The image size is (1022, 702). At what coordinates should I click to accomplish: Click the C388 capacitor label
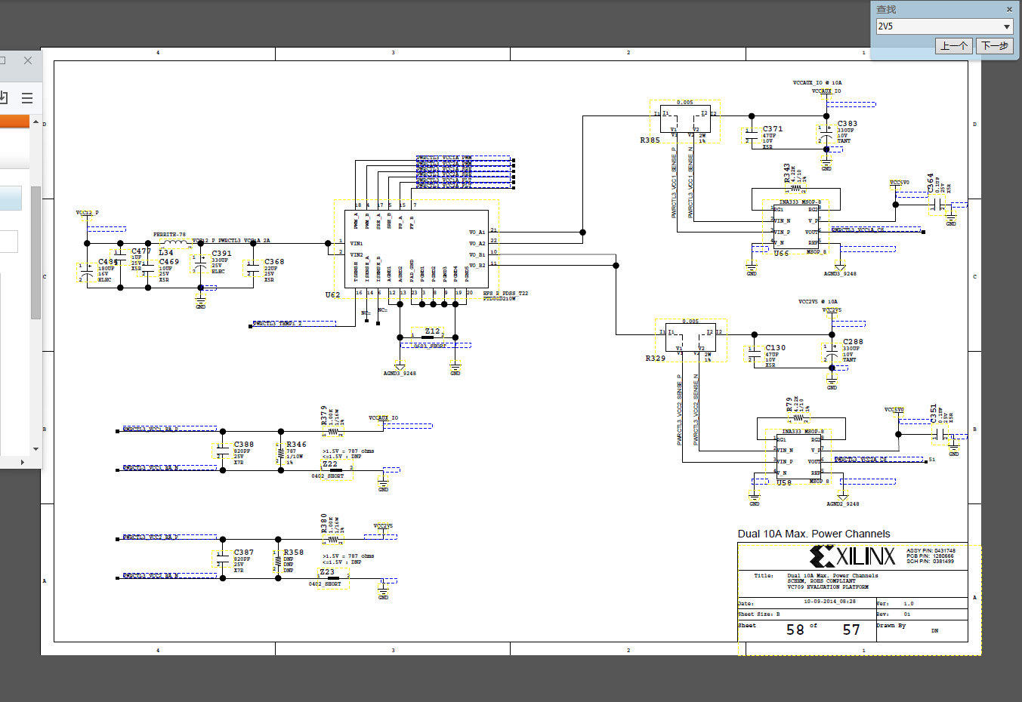pos(244,445)
